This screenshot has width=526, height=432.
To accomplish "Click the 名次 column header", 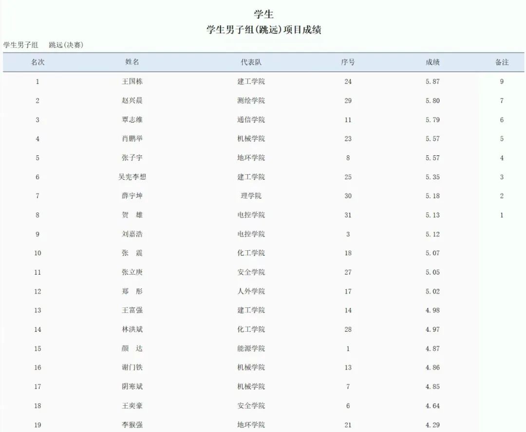I will 38,62.
